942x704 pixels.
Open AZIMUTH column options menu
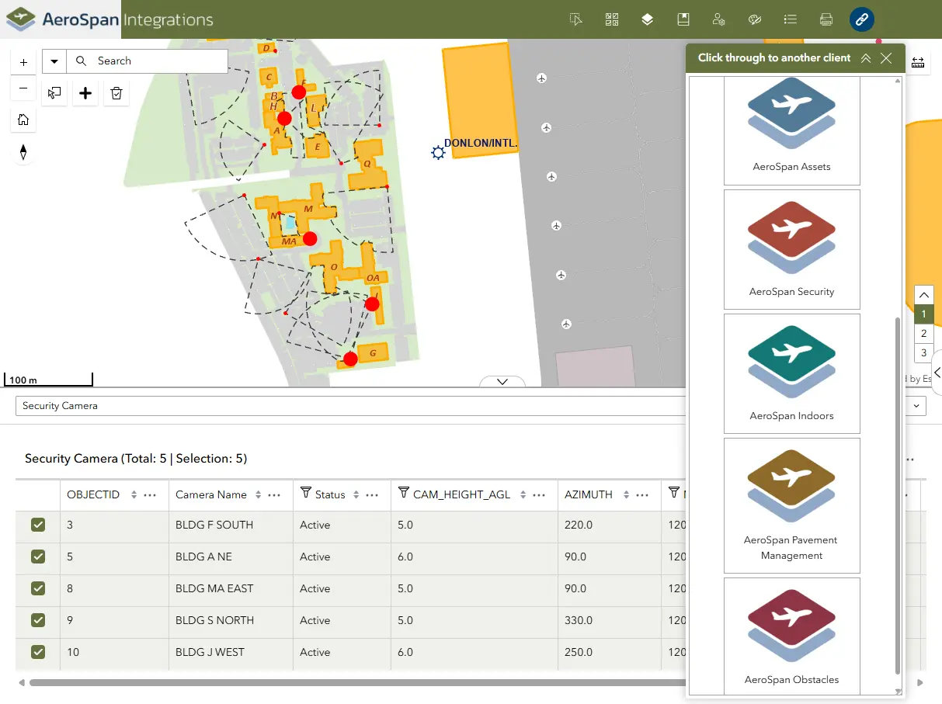[641, 494]
